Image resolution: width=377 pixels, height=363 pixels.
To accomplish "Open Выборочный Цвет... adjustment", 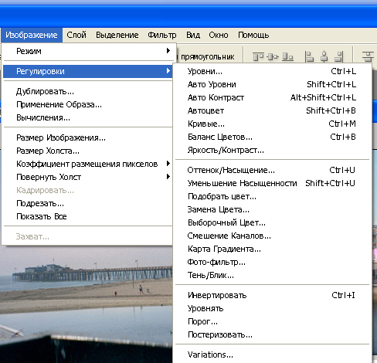I will pyautogui.click(x=273, y=222).
